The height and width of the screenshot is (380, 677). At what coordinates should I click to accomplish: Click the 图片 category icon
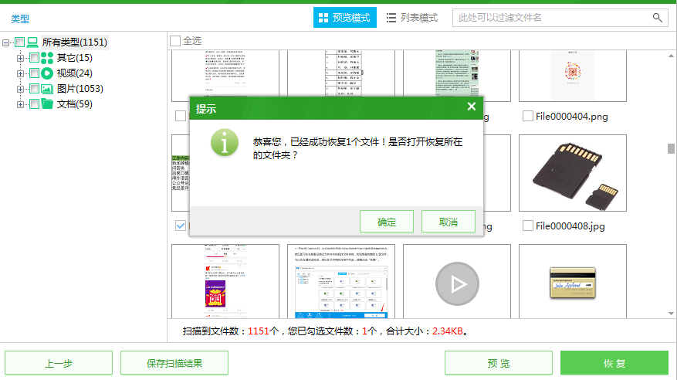click(x=47, y=89)
